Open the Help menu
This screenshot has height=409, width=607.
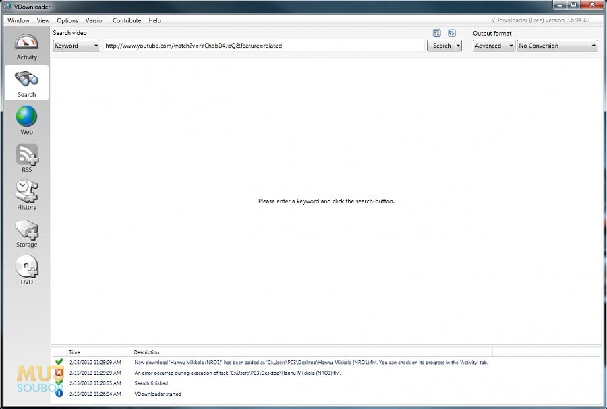[x=154, y=20]
